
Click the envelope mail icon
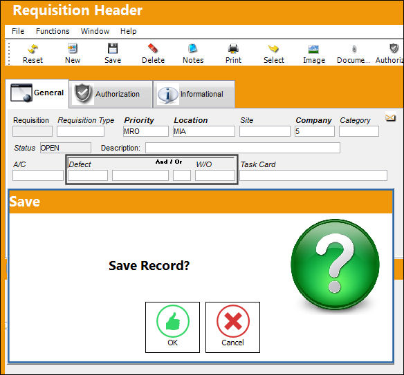click(x=390, y=118)
